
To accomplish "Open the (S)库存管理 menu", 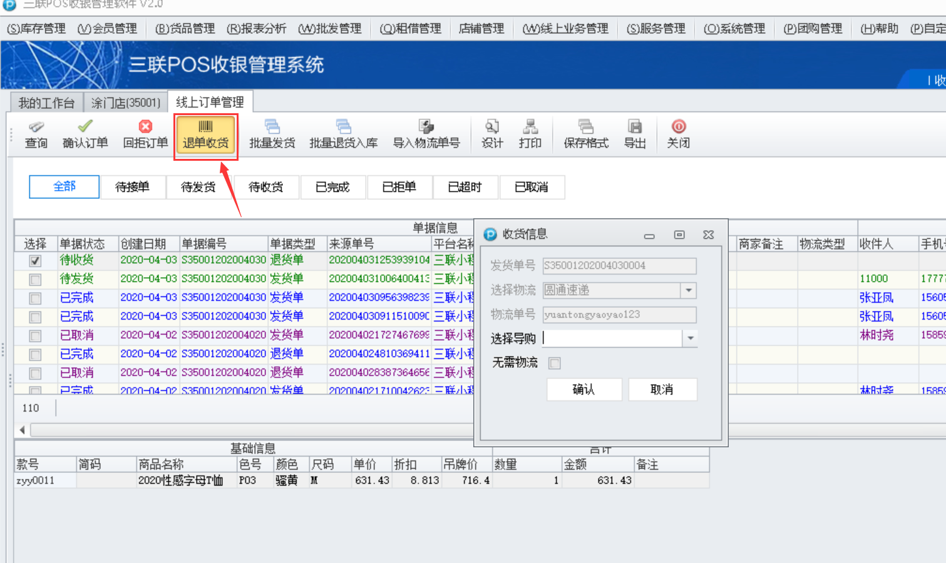I will point(36,29).
